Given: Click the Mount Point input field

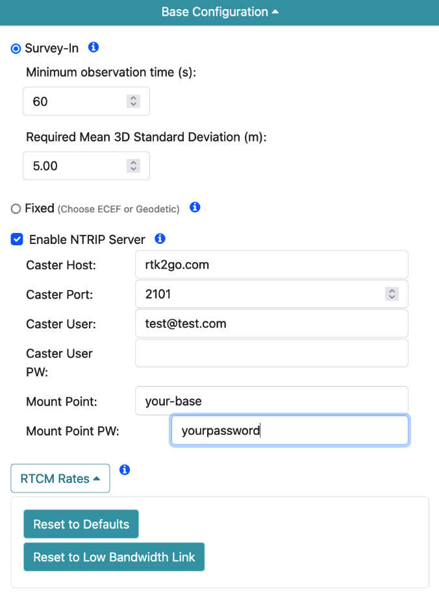Looking at the screenshot, I should point(271,401).
